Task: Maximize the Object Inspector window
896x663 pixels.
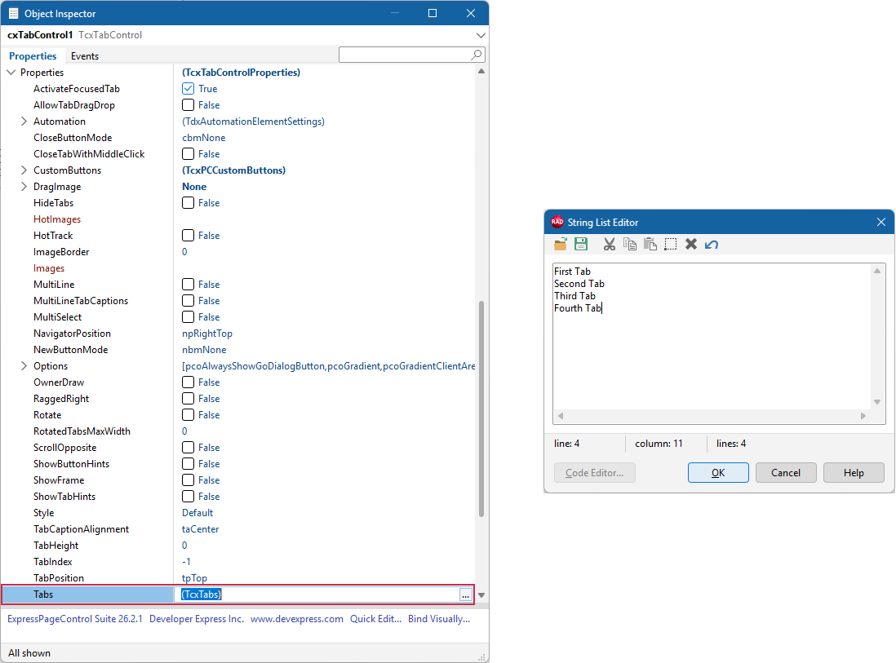Action: [x=432, y=13]
